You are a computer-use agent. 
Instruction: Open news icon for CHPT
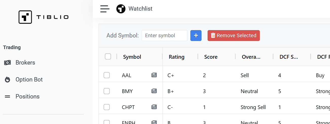tap(154, 107)
